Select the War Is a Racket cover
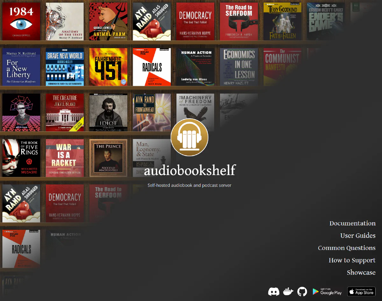Viewport: 382px width, 301px height. [65, 158]
